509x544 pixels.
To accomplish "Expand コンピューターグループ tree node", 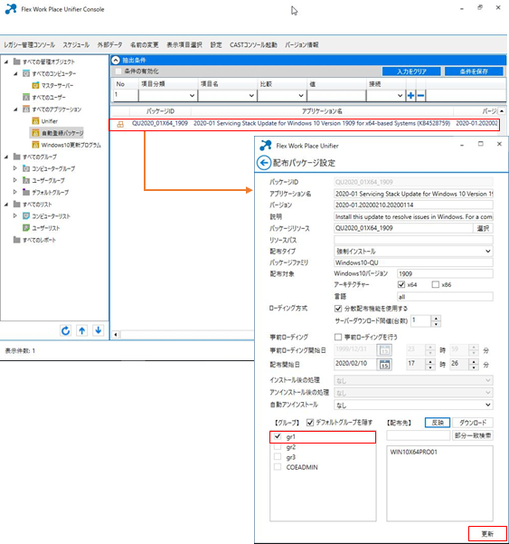I will (x=14, y=168).
